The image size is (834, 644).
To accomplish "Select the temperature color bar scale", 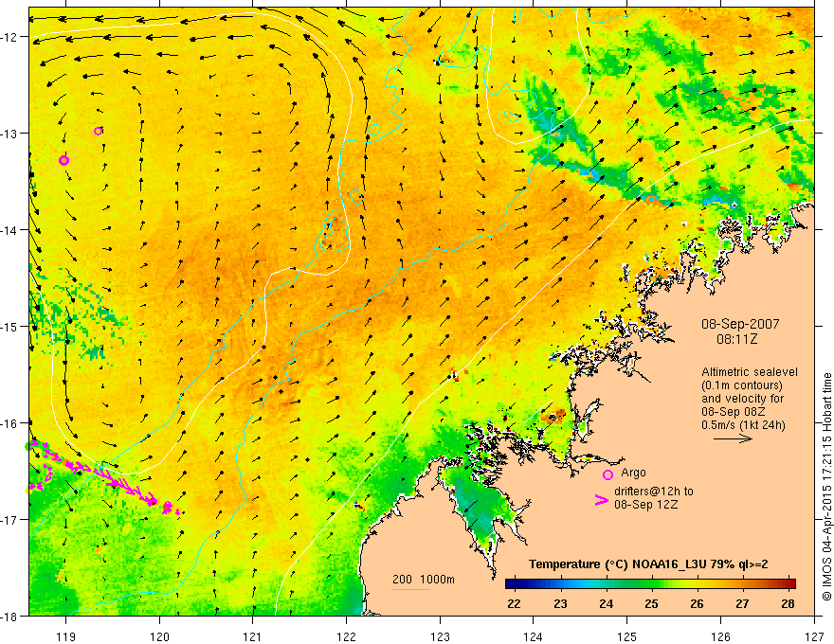I will coord(650,583).
